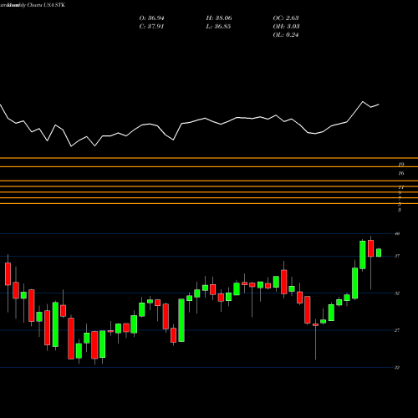Click the rightmost green candlestick
This screenshot has height=418, width=418.
click(x=379, y=252)
